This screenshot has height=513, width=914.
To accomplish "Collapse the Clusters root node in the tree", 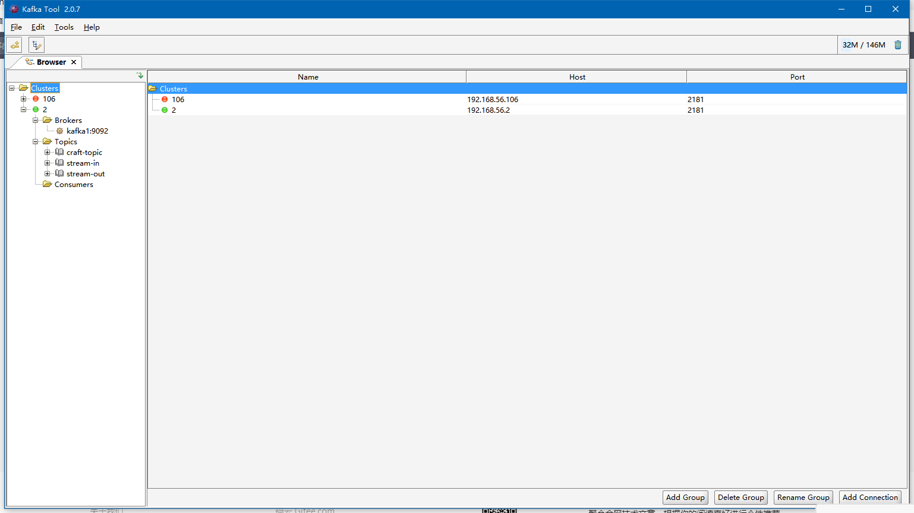I will click(11, 88).
